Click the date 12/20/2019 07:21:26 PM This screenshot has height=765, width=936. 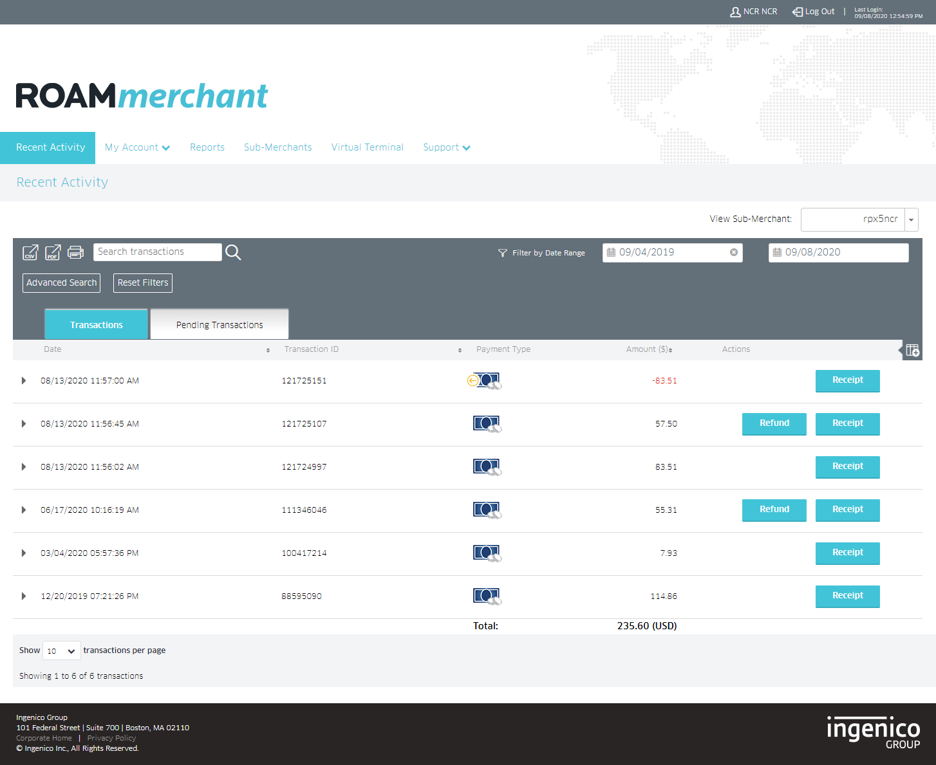tap(89, 596)
